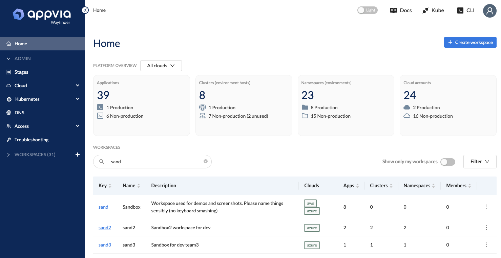Screen dimensions: 501x258
Task: Click CLI label in top bar
Action: [x=470, y=10]
